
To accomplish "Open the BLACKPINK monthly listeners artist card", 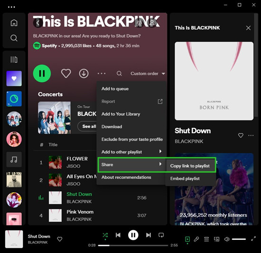I will click(214, 189).
